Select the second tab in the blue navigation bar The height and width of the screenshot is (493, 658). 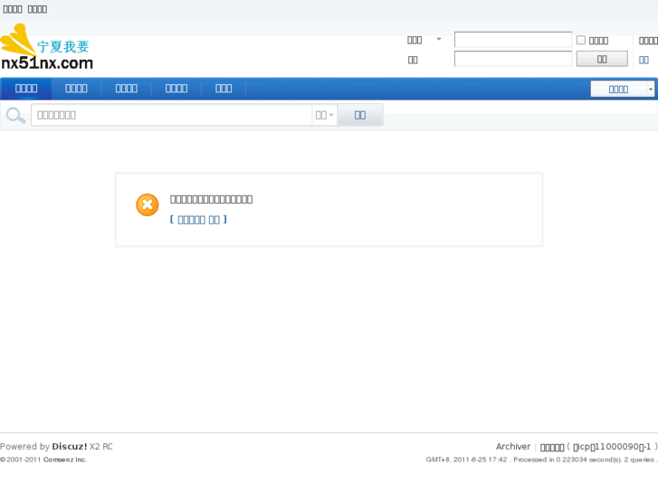(76, 88)
